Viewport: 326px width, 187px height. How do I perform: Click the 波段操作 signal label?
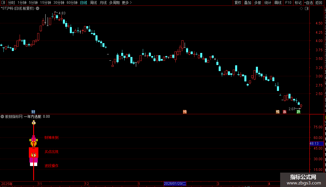[x=52, y=166]
